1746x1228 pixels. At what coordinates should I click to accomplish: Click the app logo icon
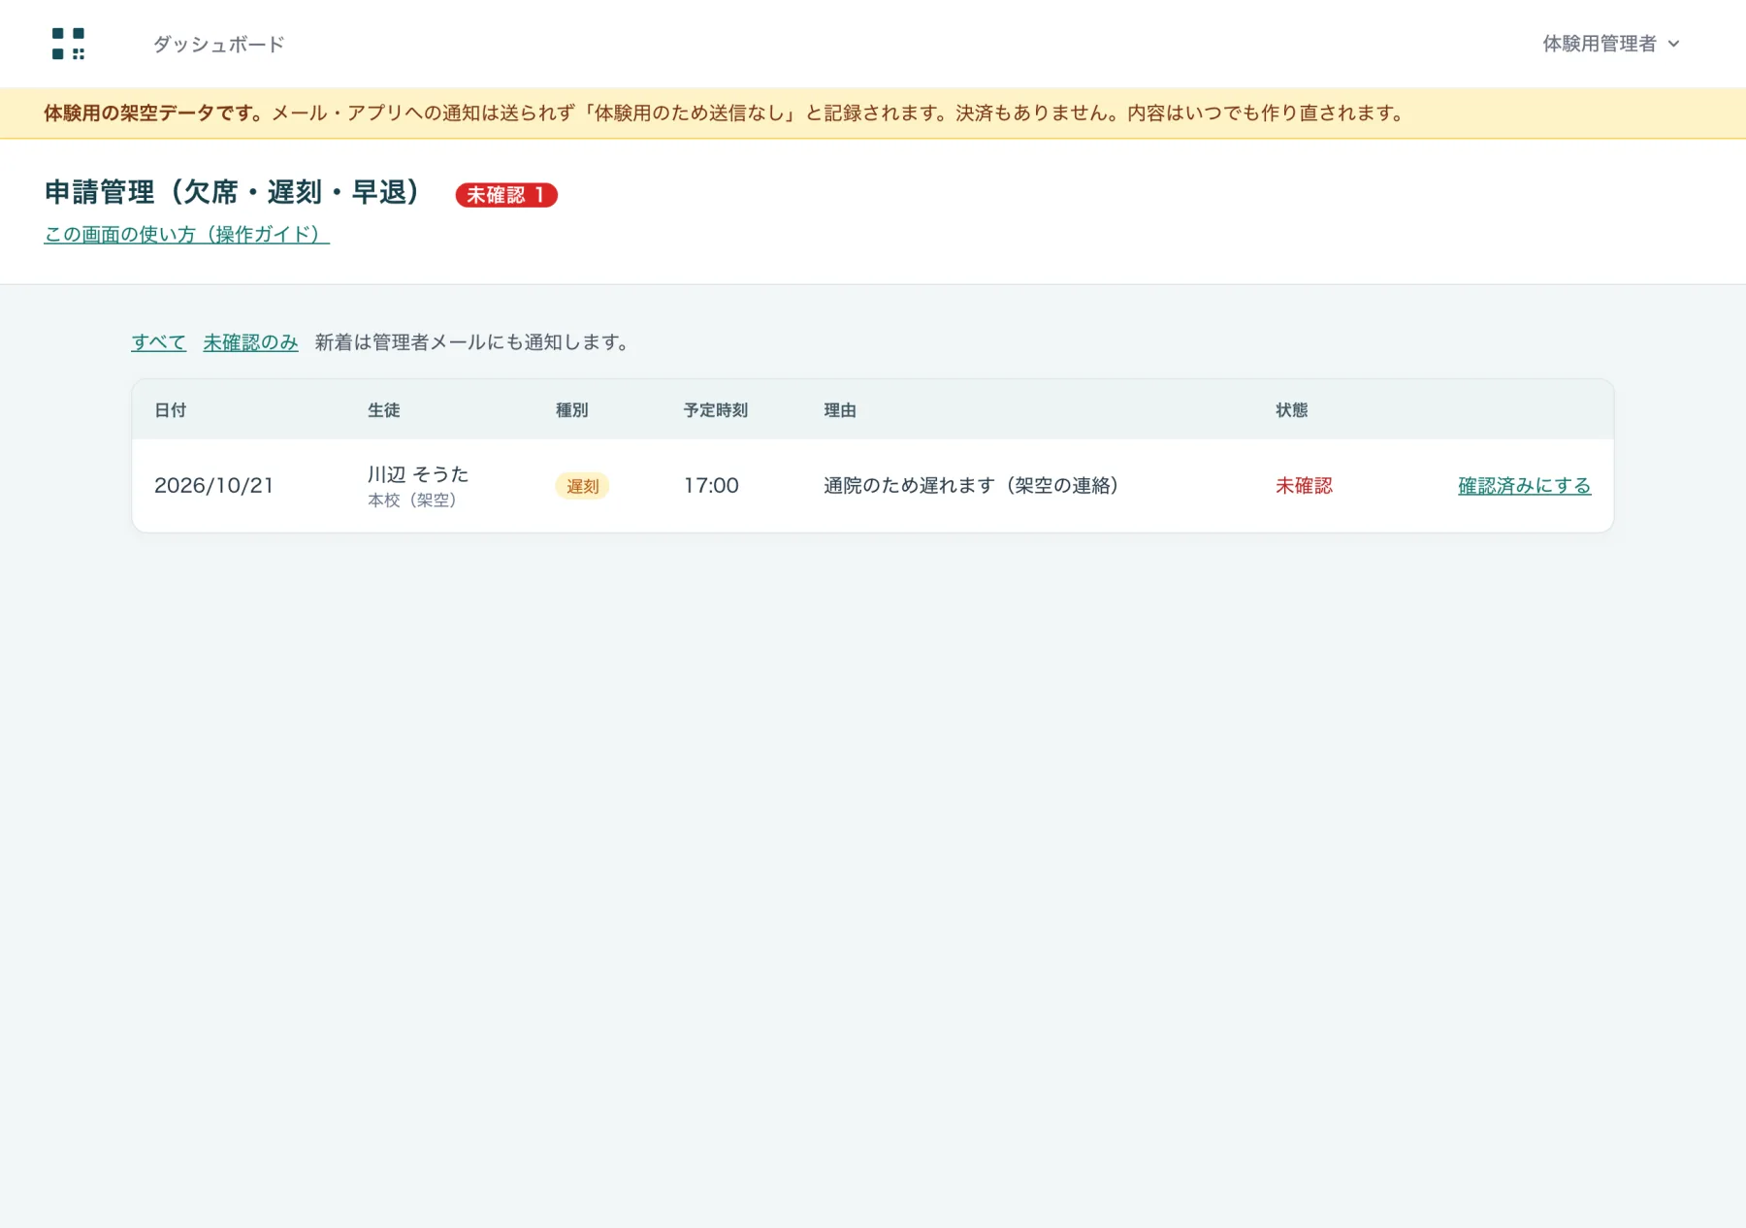click(x=68, y=44)
